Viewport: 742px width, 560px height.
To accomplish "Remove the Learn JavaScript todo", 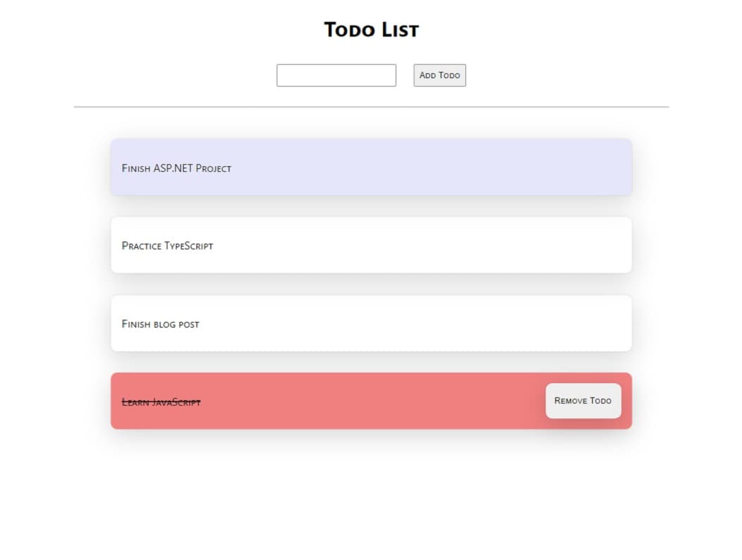I will pos(583,401).
